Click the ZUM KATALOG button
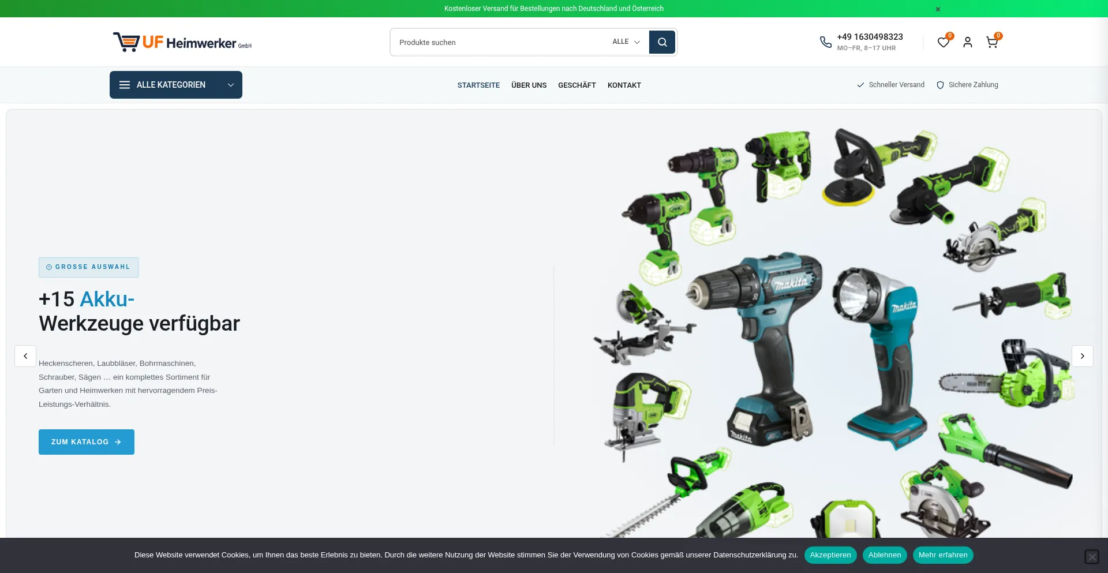Viewport: 1108px width, 573px height. tap(87, 442)
